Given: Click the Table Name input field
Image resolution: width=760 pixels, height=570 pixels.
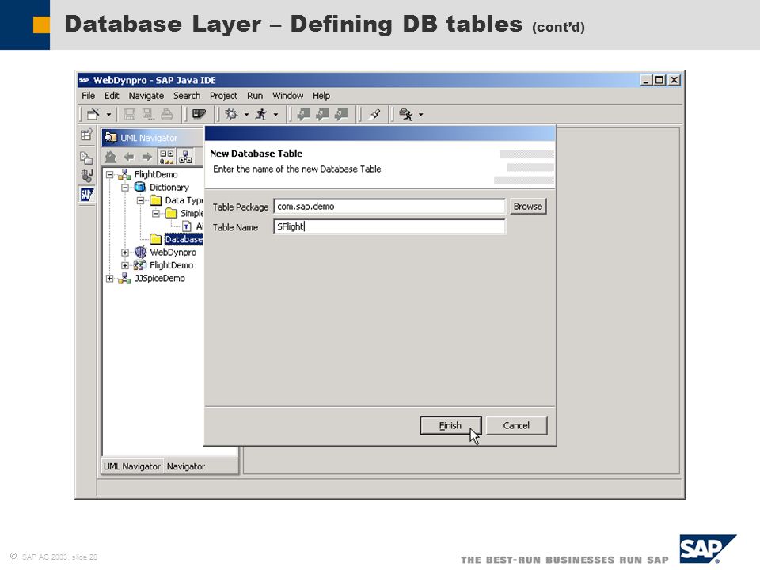Looking at the screenshot, I should point(389,227).
